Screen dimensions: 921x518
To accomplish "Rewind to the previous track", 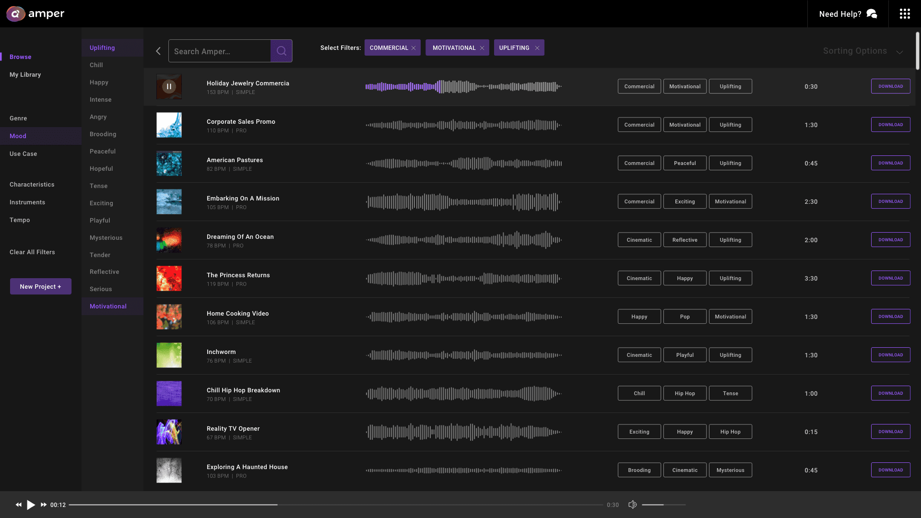I will [19, 505].
